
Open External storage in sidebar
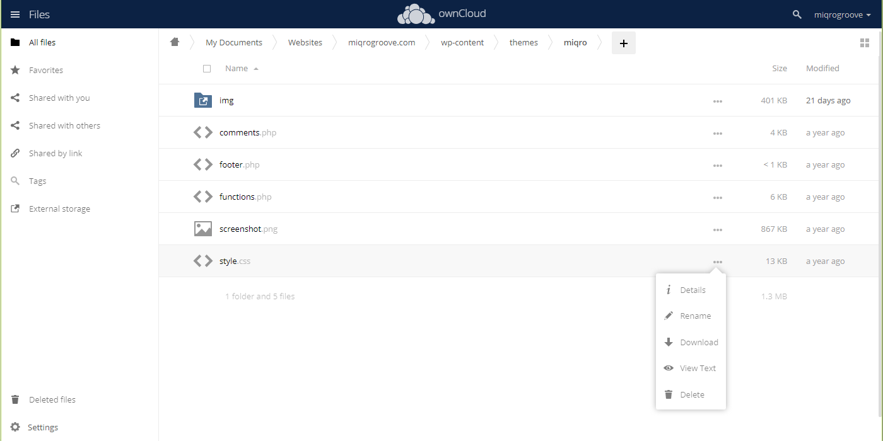pyautogui.click(x=79, y=209)
